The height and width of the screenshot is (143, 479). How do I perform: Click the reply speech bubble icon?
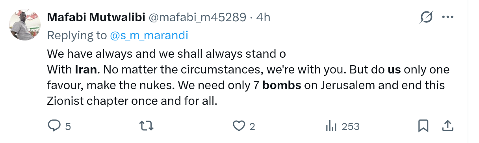(x=54, y=126)
